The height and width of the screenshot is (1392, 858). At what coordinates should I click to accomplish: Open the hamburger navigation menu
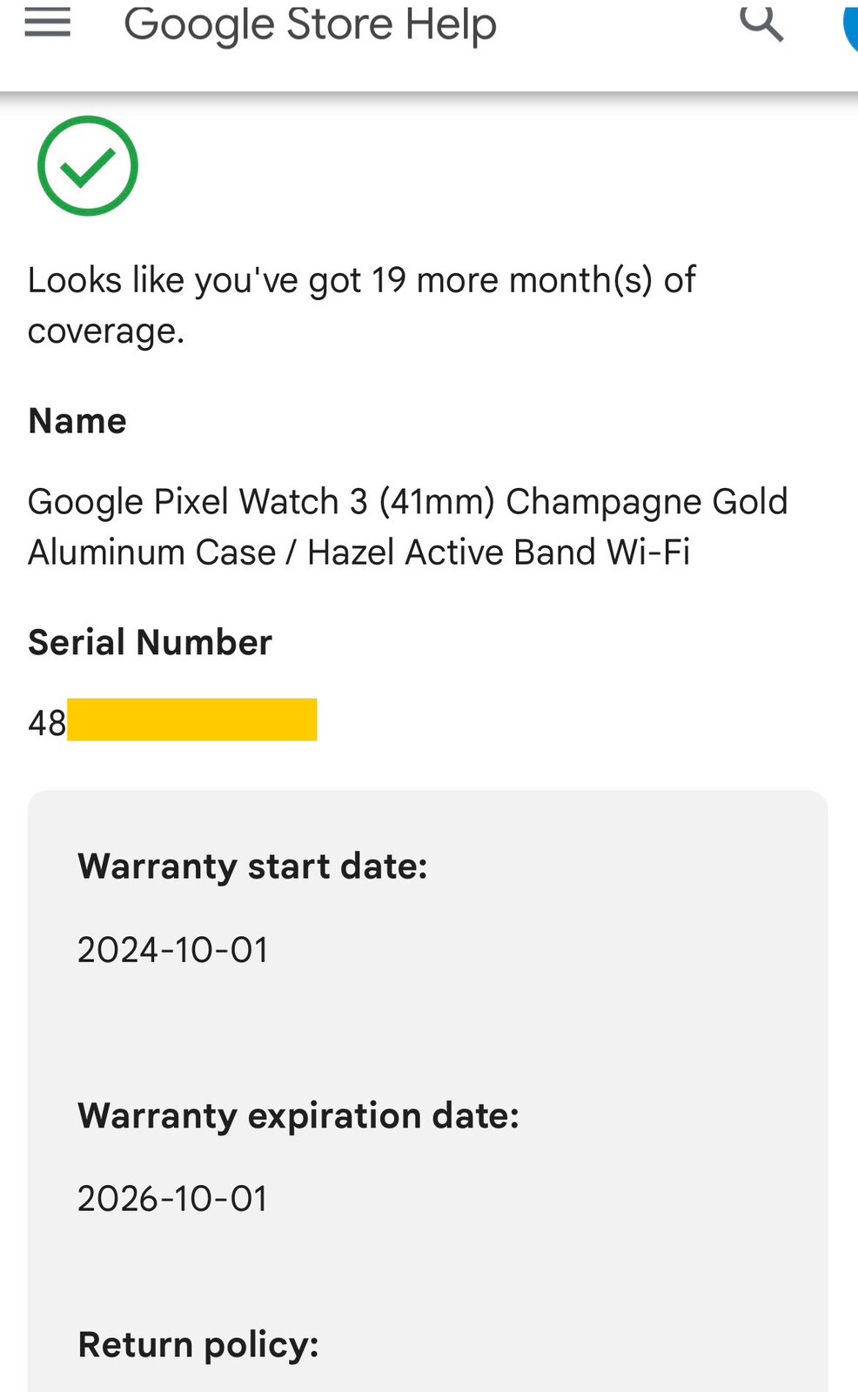pyautogui.click(x=47, y=23)
